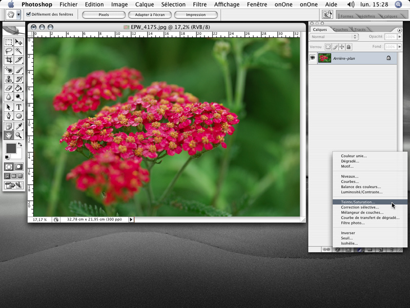Open the Apple menu
The image size is (410, 308).
[11, 5]
